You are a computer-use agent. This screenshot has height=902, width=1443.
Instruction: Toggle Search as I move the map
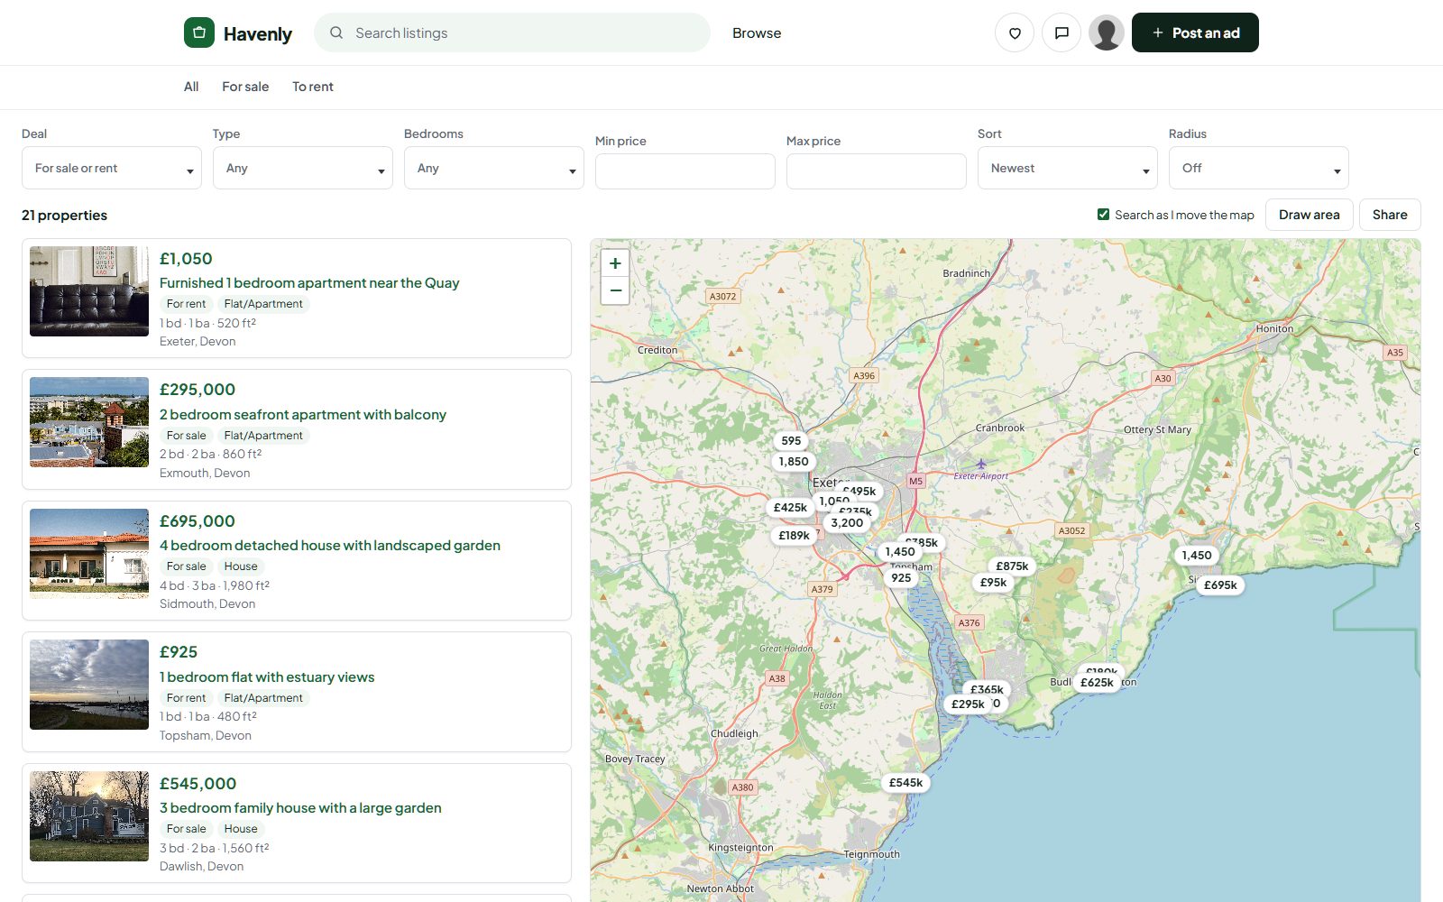pyautogui.click(x=1103, y=215)
